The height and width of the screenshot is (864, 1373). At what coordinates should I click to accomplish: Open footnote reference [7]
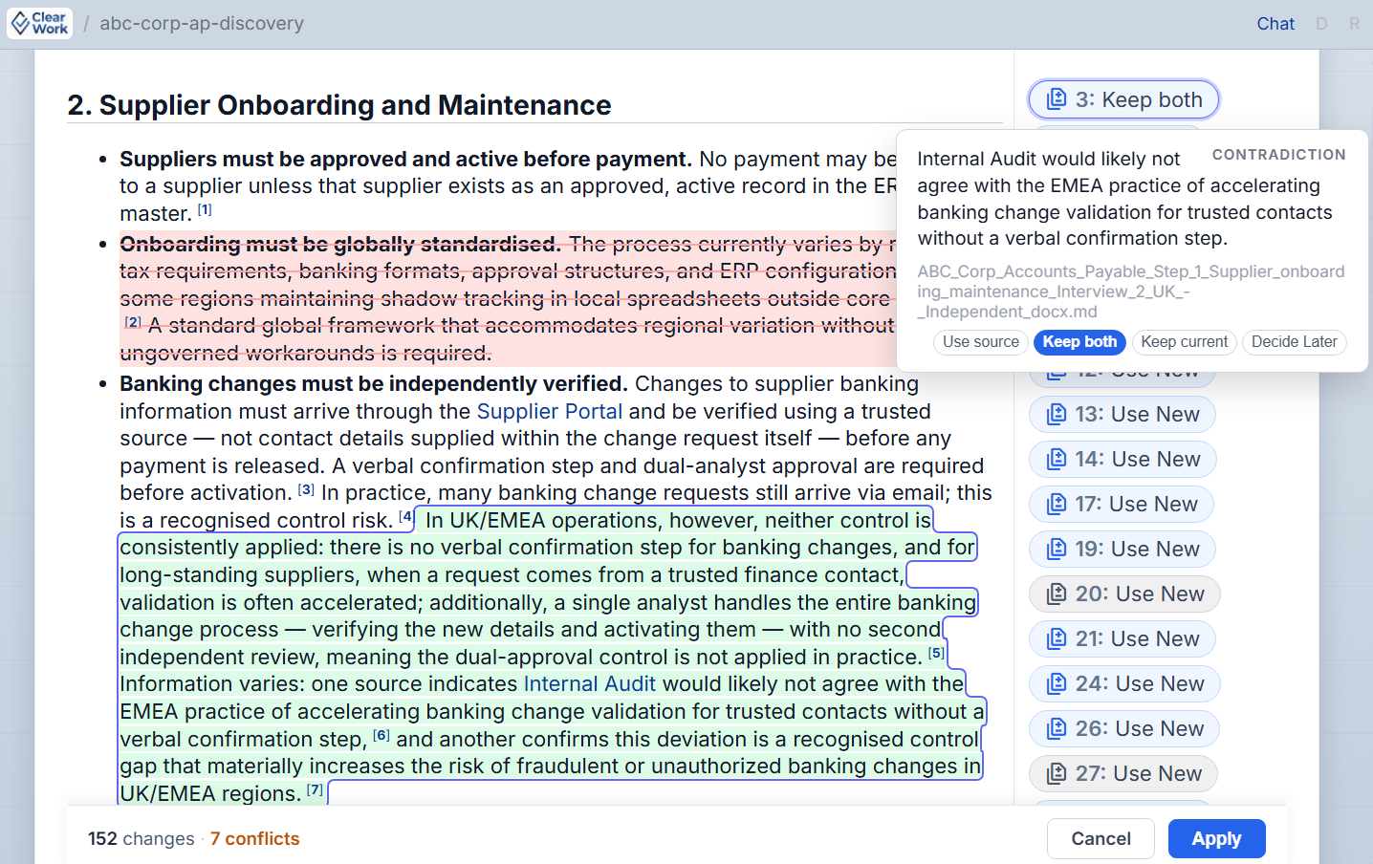point(316,790)
